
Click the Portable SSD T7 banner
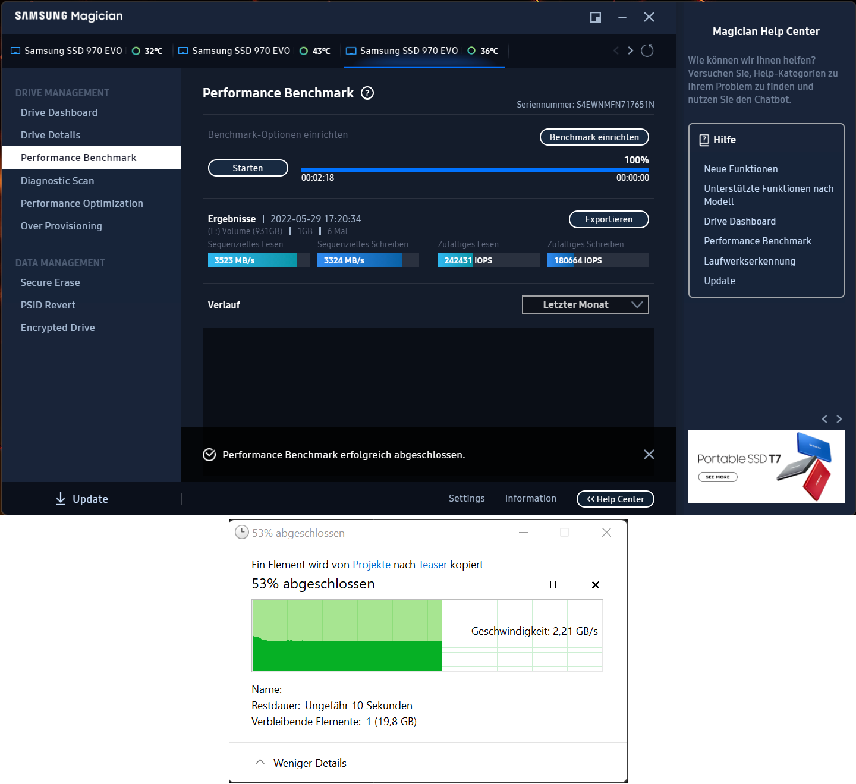[x=766, y=467]
